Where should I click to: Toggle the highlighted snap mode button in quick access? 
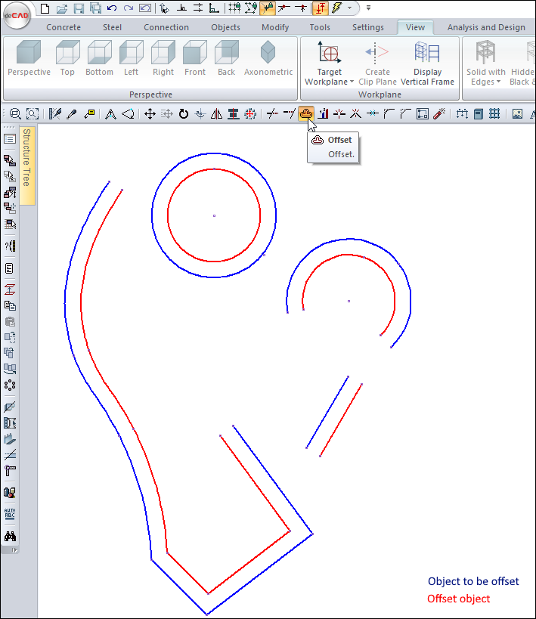coord(268,8)
